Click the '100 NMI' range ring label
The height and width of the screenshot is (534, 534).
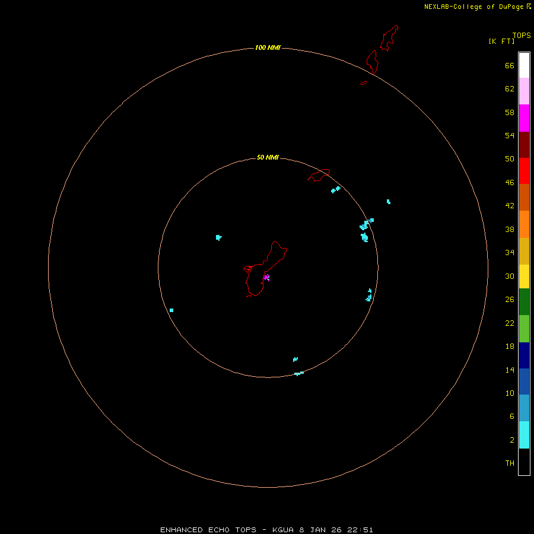point(268,47)
